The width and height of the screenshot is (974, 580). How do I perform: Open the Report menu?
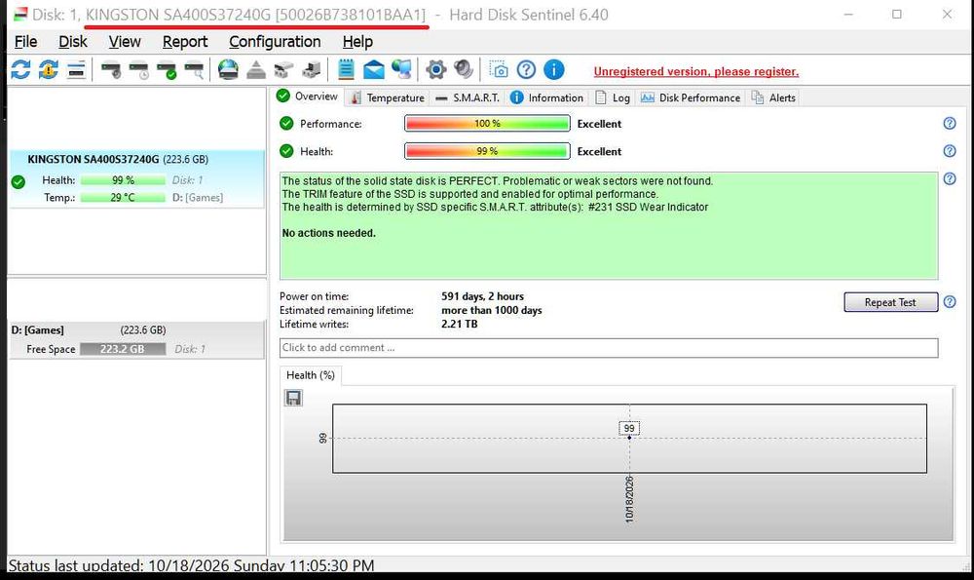[185, 42]
